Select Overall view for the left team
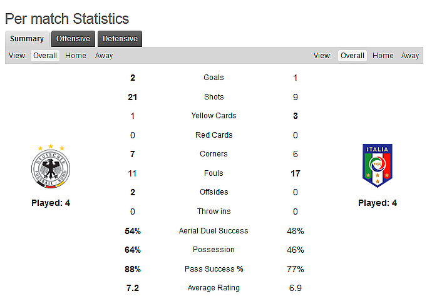 (45, 56)
